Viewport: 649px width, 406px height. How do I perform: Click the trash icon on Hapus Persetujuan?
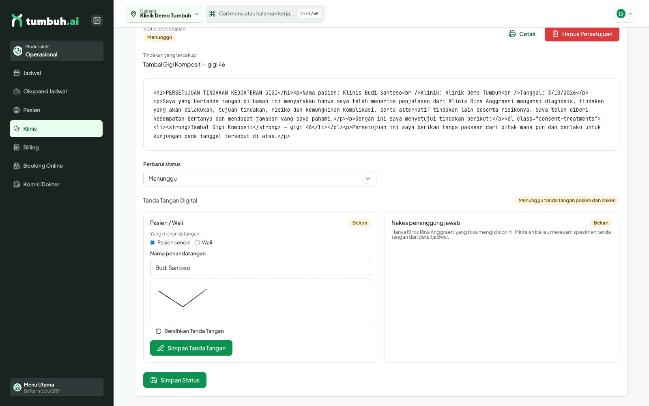tap(555, 34)
